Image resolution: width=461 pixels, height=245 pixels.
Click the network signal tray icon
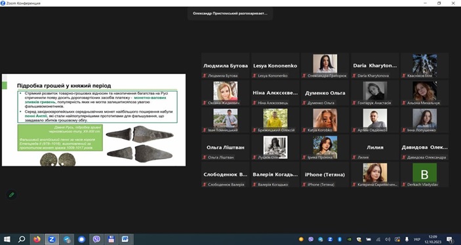pyautogui.click(x=378, y=239)
